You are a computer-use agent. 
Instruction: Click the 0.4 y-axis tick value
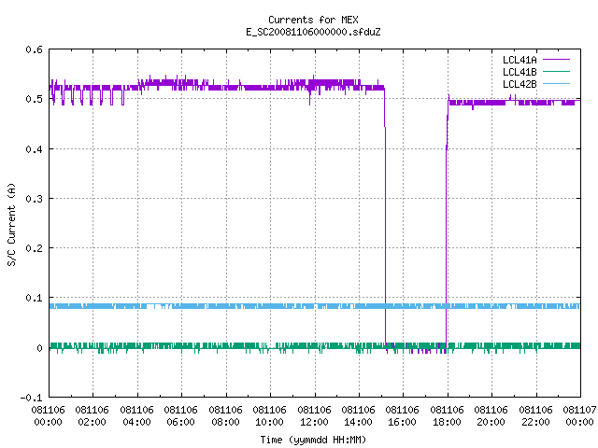pos(34,149)
